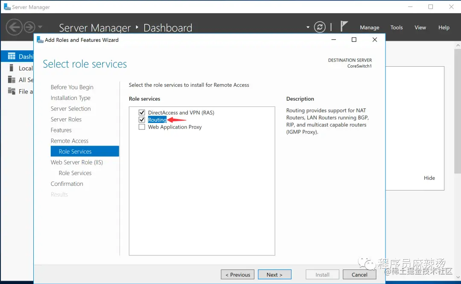The image size is (461, 284).
Task: Go to Server Selection step
Action: coord(70,108)
